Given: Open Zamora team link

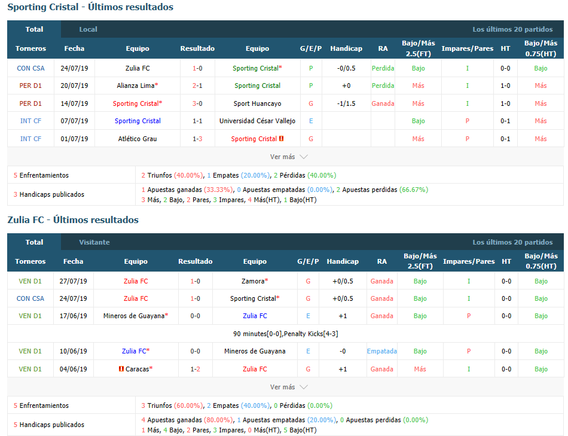Looking at the screenshot, I should pos(255,281).
